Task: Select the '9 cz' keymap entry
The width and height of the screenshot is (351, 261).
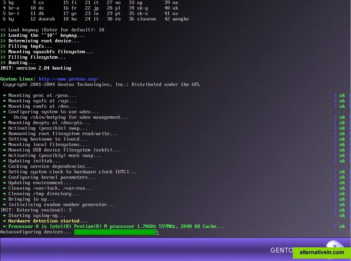Action: (x=39, y=3)
